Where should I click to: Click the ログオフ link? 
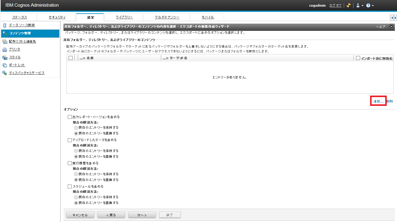[335, 5]
